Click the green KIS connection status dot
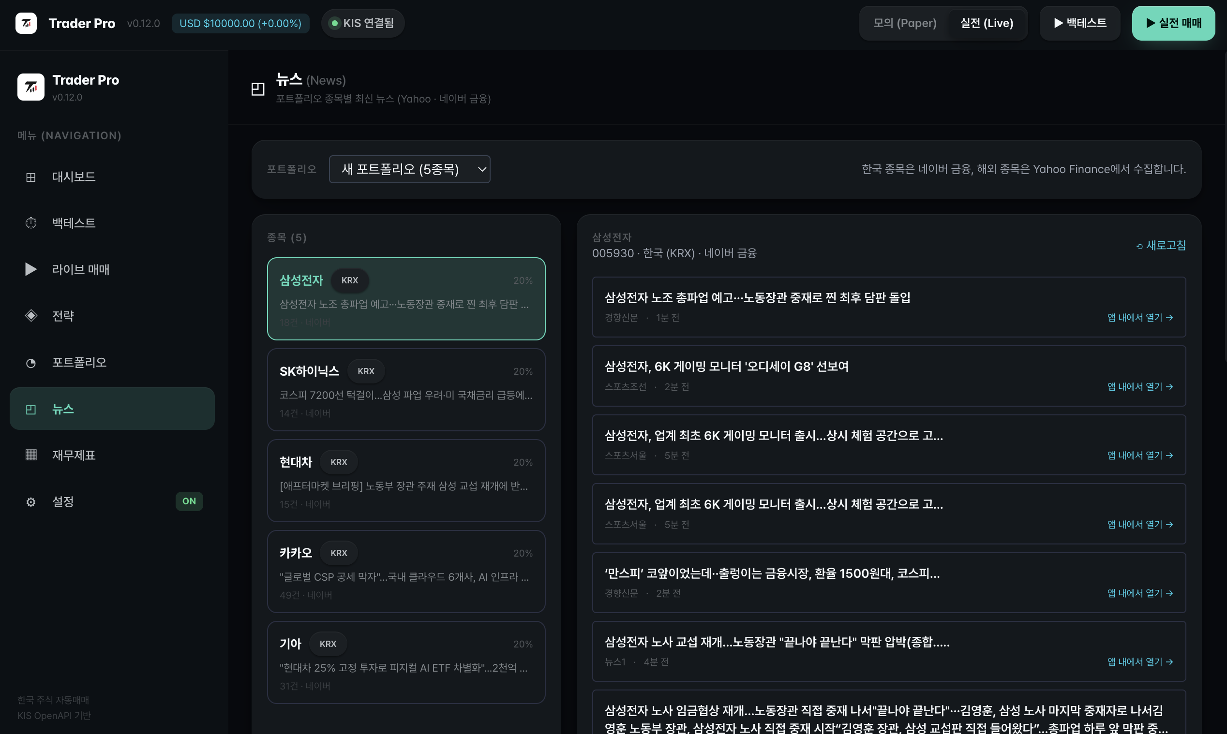This screenshot has width=1227, height=734. point(334,23)
